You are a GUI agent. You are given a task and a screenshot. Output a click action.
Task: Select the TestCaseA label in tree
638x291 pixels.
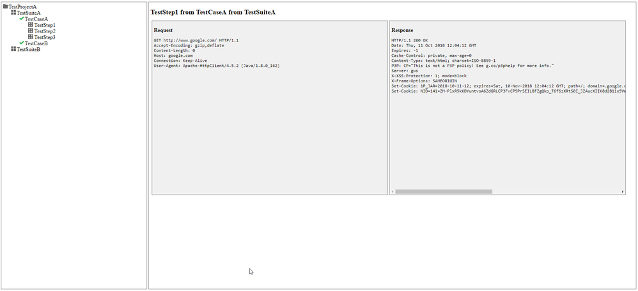(x=36, y=19)
